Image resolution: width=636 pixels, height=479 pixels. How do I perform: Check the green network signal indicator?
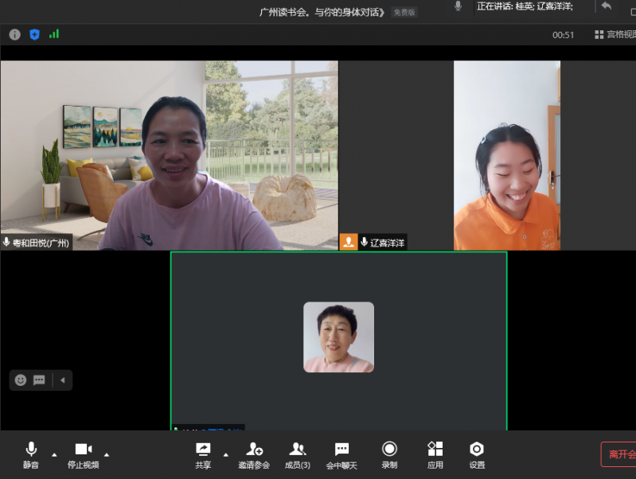pos(54,34)
